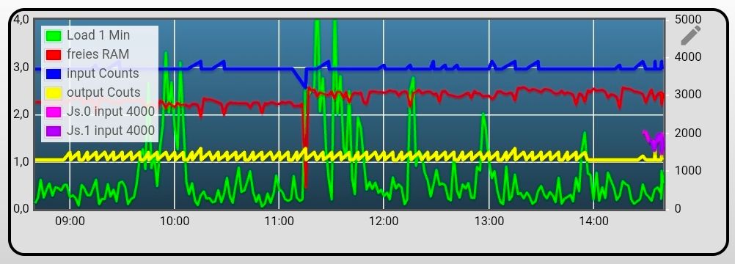Click the 5000 right axis value

(688, 20)
